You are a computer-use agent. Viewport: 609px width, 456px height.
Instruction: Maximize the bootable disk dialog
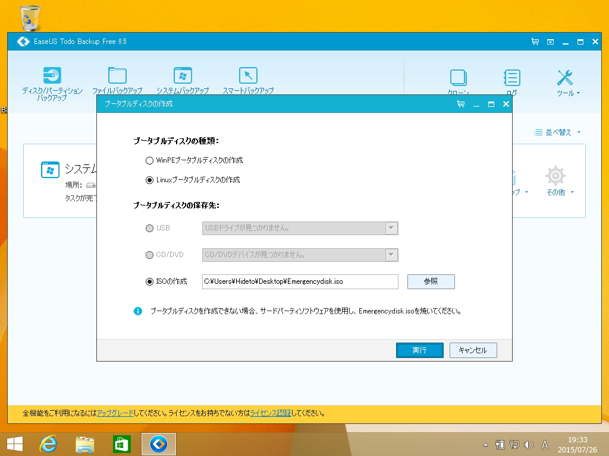tap(491, 104)
